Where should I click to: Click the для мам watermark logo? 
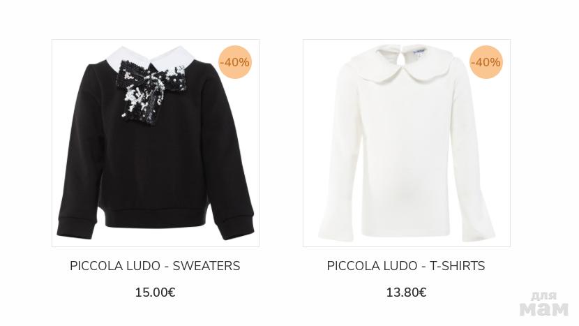pos(543,304)
